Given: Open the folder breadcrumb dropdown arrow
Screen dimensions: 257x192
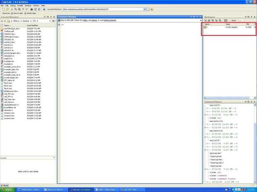Looking at the screenshot, I should point(50,21).
